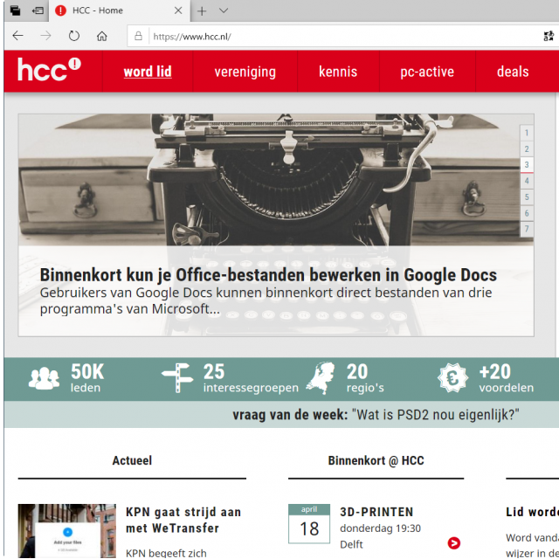Click the address bar URL field

[x=342, y=37]
